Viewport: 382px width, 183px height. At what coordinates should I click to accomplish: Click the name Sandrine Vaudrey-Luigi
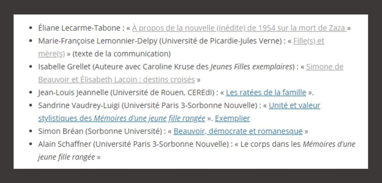click(79, 106)
